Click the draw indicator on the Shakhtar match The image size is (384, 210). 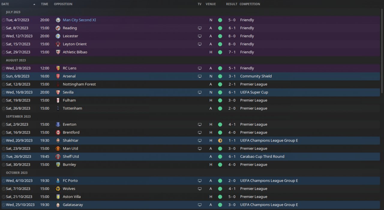(220, 140)
